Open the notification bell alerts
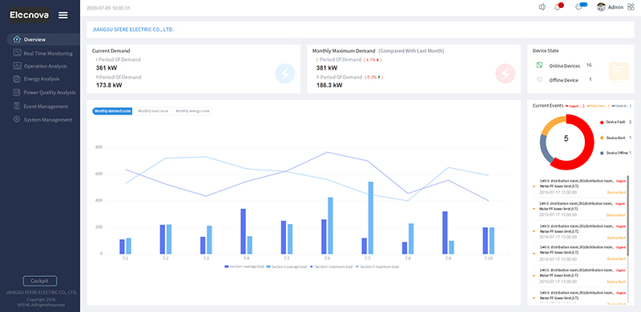 tap(558, 7)
